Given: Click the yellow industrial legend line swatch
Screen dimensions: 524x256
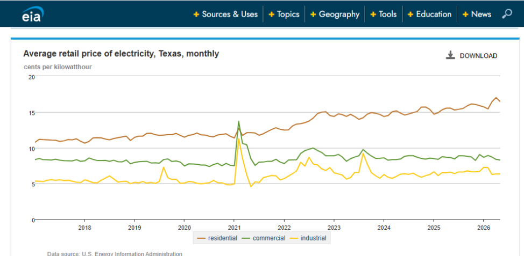Looking at the screenshot, I should pyautogui.click(x=294, y=238).
